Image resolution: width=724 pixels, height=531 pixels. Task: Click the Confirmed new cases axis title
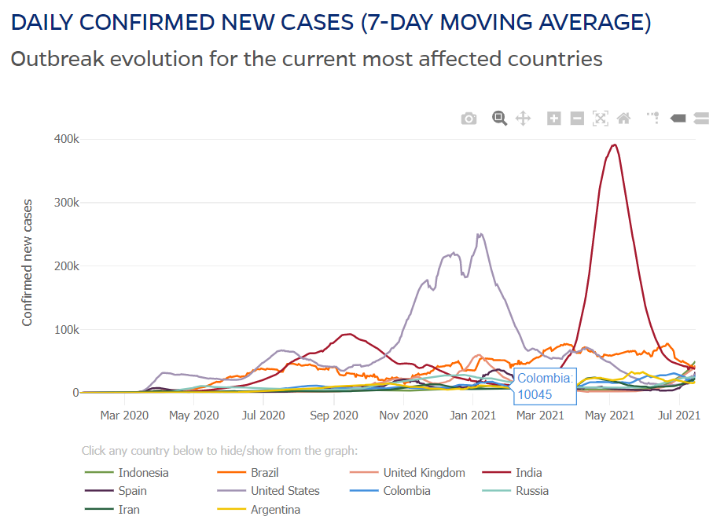(28, 262)
